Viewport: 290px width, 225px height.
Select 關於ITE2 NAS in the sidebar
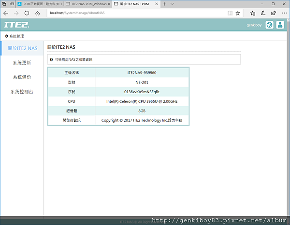tap(22, 48)
